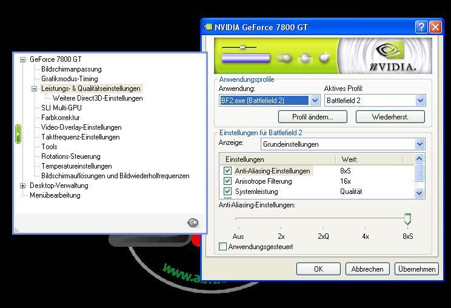Click the 16x value for Anisotrope Filterung

[x=346, y=181]
